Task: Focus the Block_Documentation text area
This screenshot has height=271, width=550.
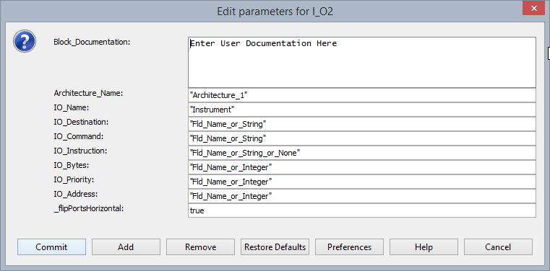Action: [362, 62]
